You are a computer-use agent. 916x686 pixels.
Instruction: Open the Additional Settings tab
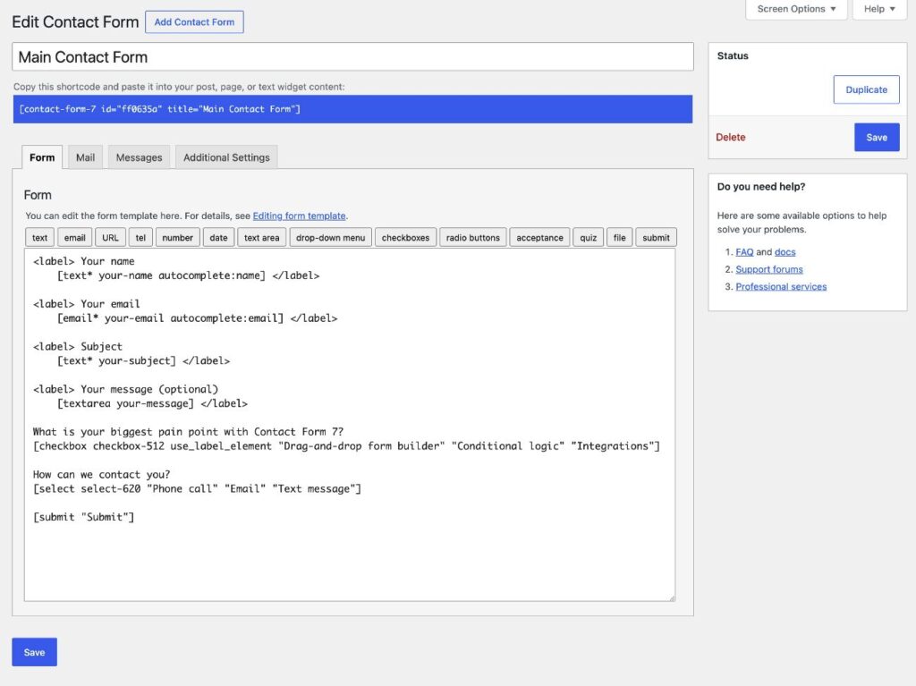[226, 157]
